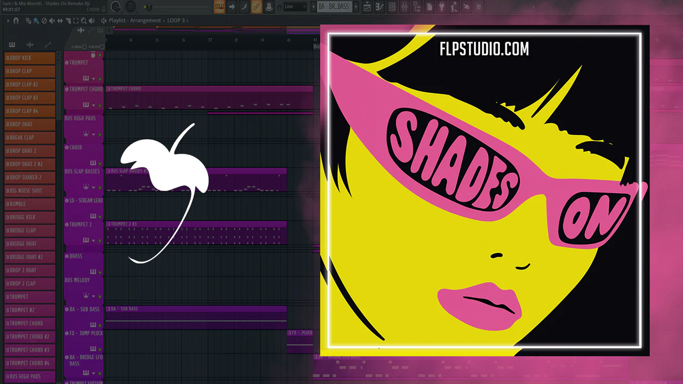Screen dimensions: 683x384
Task: Click the piano icon on TRUMPET CHORD track
Action: 86,105
